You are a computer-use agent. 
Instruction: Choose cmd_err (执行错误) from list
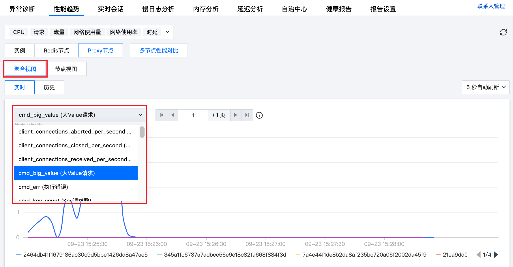(x=43, y=187)
